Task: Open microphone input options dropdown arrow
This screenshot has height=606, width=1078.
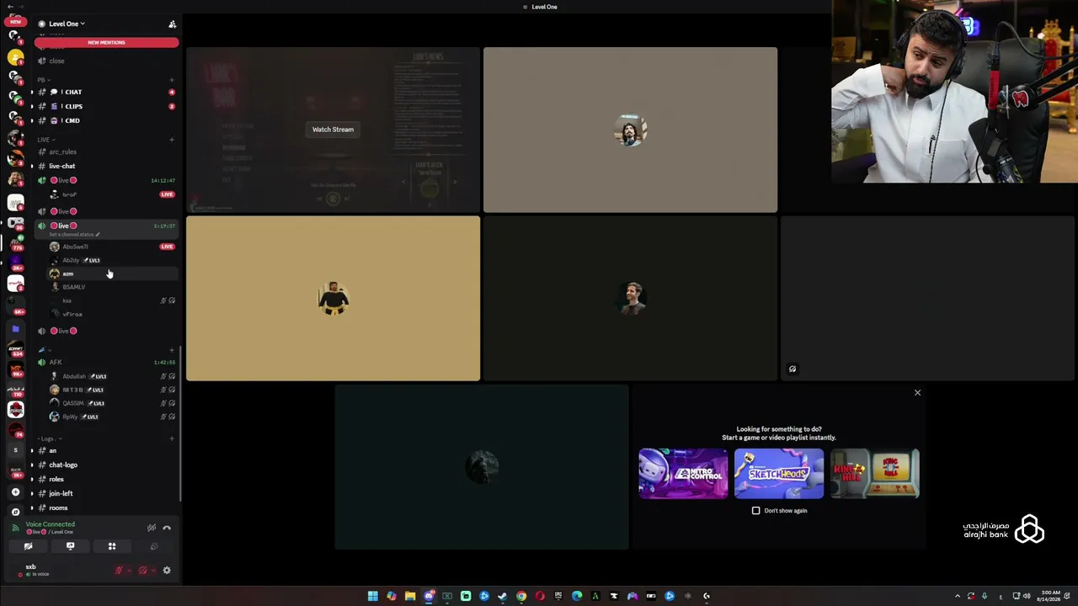Action: point(129,571)
